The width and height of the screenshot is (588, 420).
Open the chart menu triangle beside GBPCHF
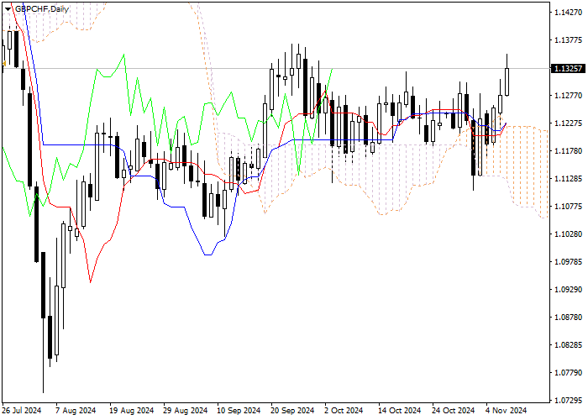point(8,9)
